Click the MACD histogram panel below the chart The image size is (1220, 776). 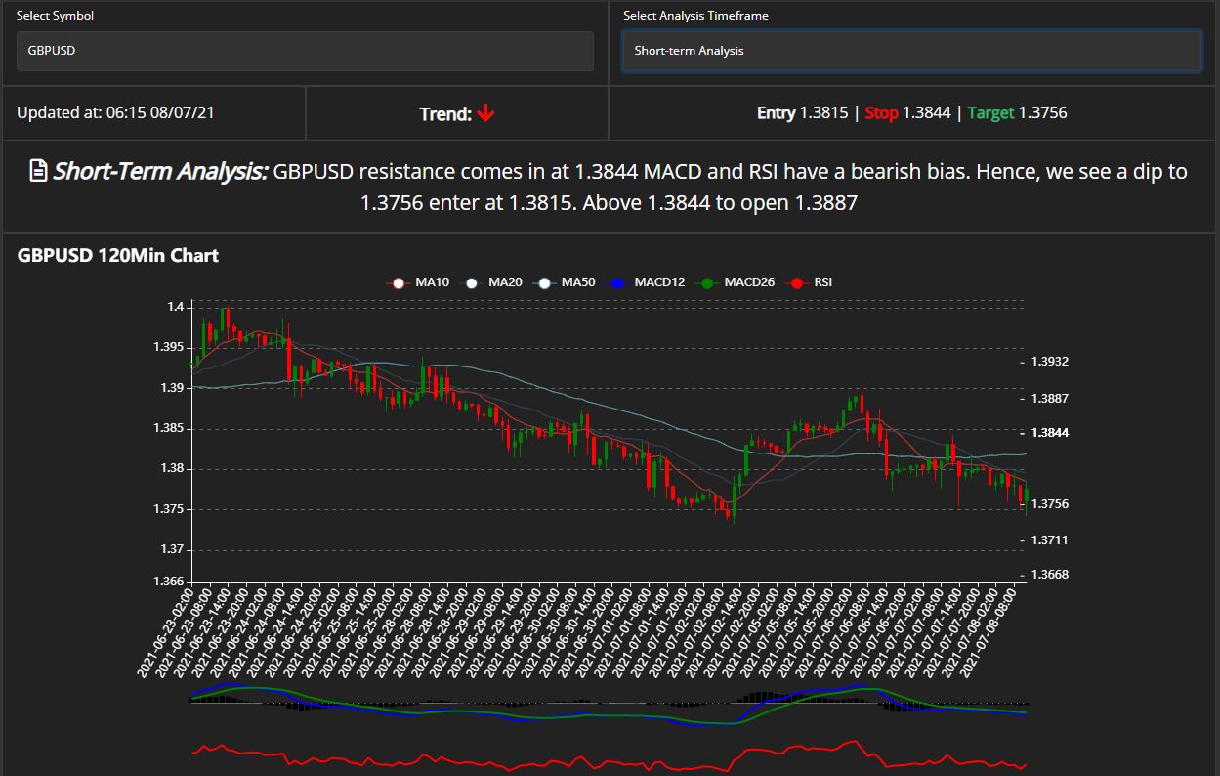(610, 704)
